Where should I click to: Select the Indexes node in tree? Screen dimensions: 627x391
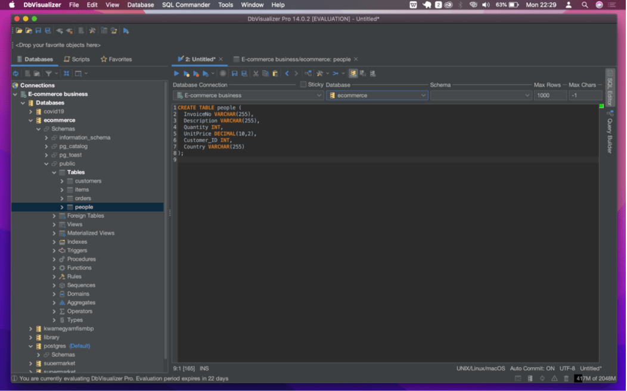[x=77, y=242]
